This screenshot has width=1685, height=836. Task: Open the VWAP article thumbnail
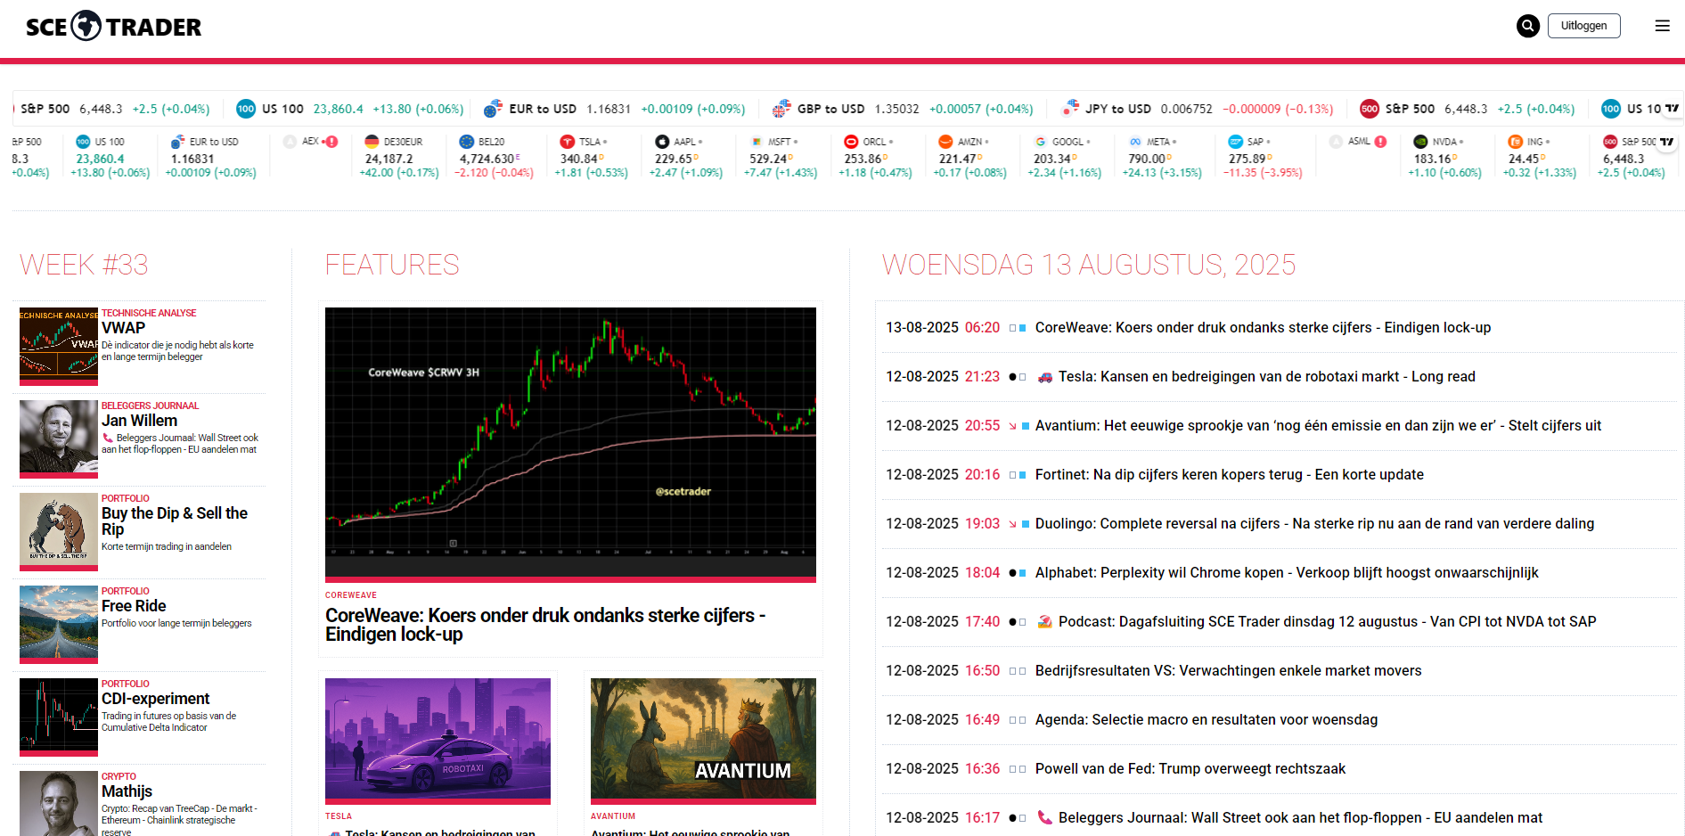(59, 346)
